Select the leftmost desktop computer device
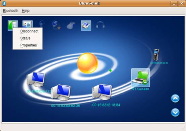The height and width of the screenshot is (131, 186). click(36, 79)
